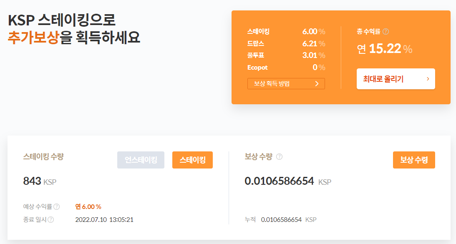Screen dimensions: 456x244
Task: Open question mark icon next to 종료 일시
Action: point(50,219)
